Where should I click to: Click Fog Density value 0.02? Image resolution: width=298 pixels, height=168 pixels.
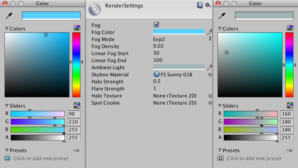pyautogui.click(x=158, y=46)
